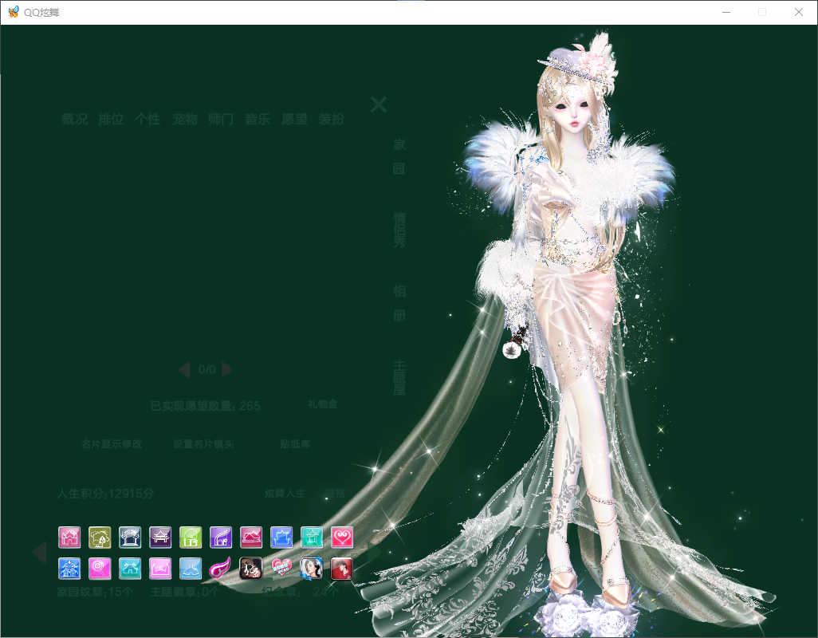The height and width of the screenshot is (638, 818).
Task: Click the 家园纹章:15个 label
Action: click(x=95, y=592)
